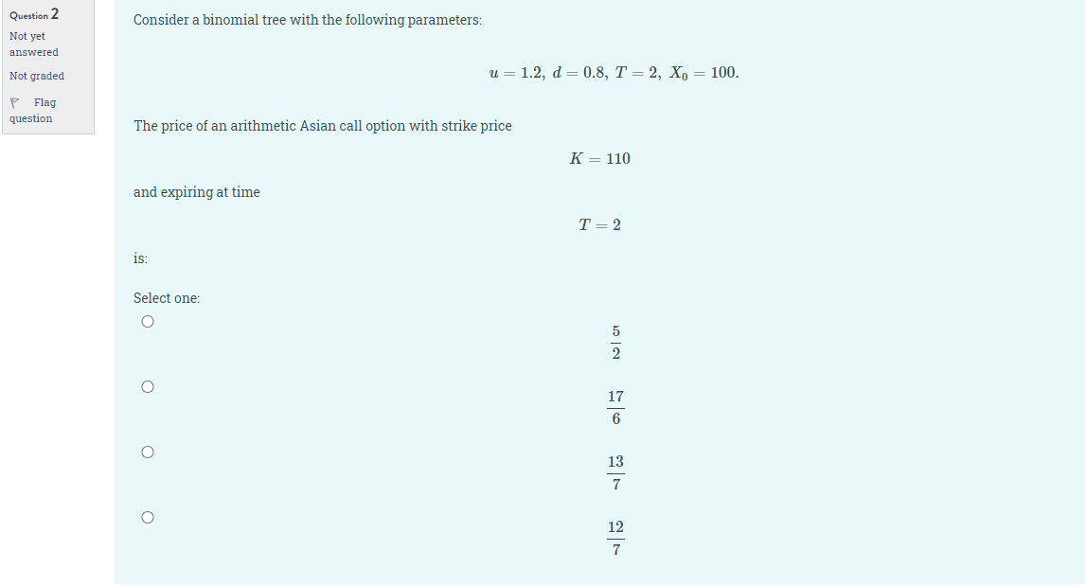Click the binomial tree parameters equation

click(x=615, y=72)
